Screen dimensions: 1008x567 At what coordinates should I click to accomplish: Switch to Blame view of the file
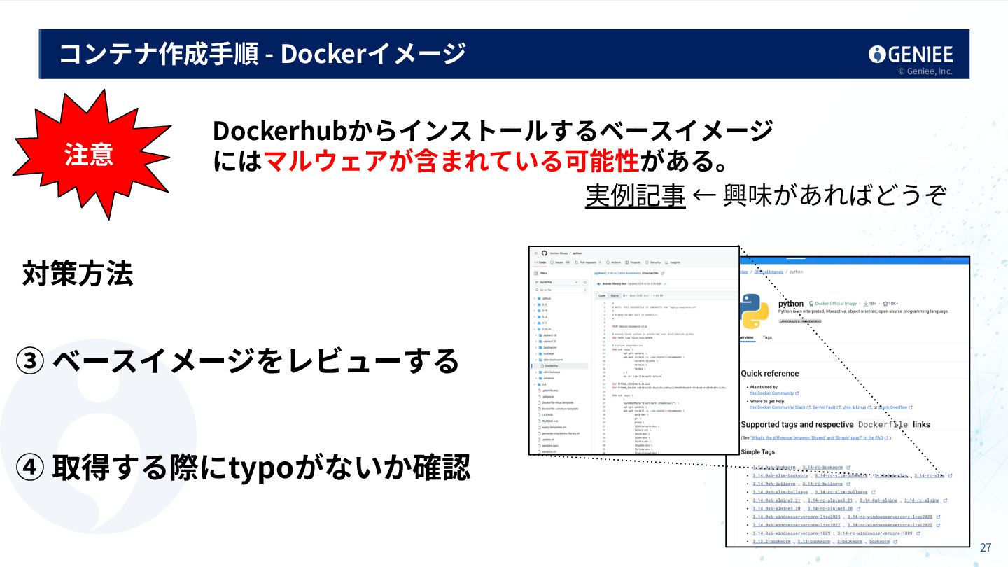coord(615,295)
